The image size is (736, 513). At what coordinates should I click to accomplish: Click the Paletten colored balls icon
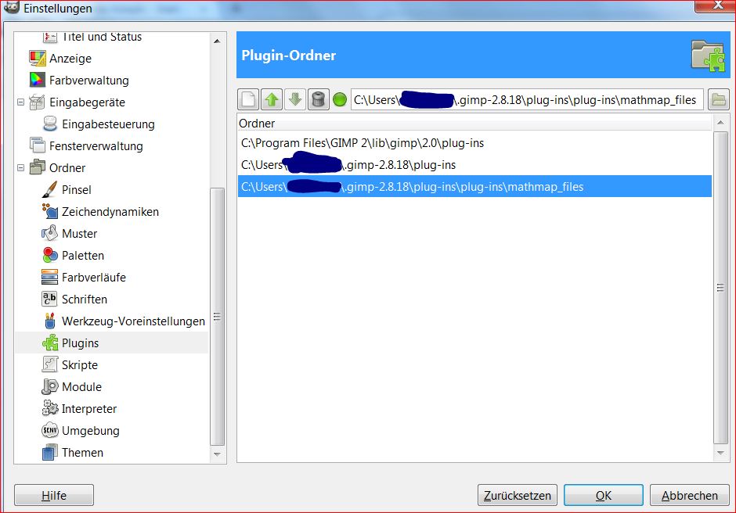[x=50, y=255]
